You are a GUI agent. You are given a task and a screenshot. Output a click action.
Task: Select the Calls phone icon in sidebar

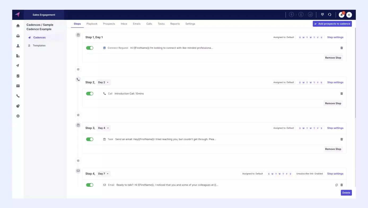18,96
